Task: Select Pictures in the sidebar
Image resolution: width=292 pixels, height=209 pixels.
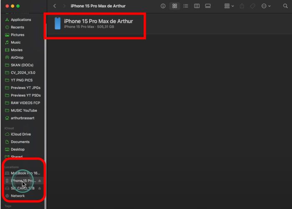Action: 18,35
